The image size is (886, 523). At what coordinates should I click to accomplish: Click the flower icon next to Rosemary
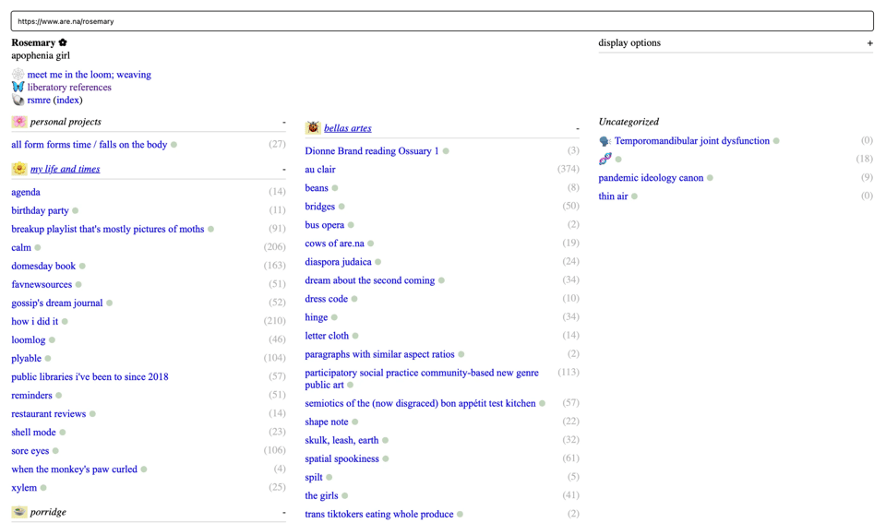tap(63, 42)
